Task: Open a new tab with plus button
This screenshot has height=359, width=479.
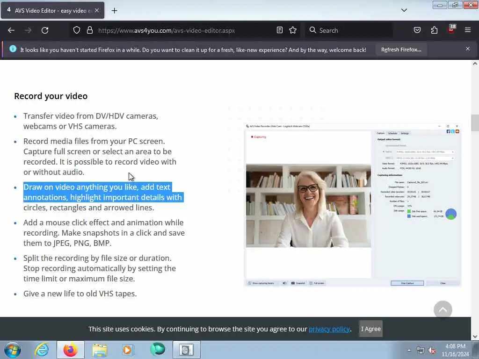Action: click(114, 11)
